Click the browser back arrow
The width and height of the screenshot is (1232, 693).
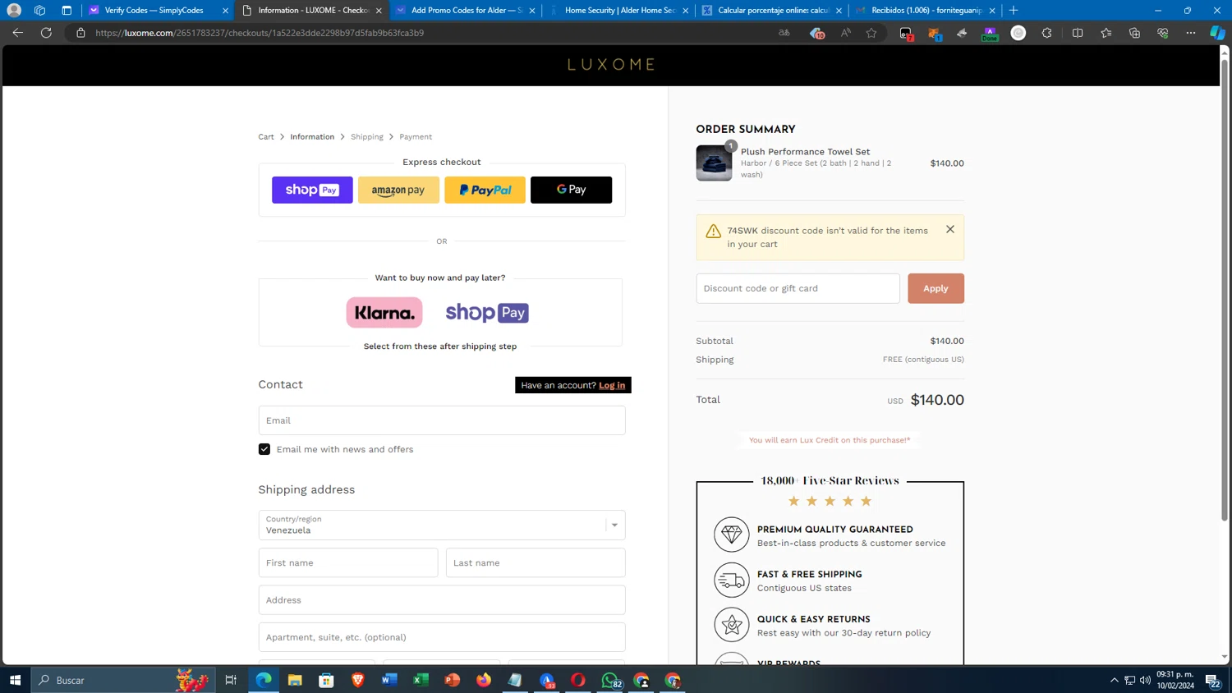click(x=18, y=33)
